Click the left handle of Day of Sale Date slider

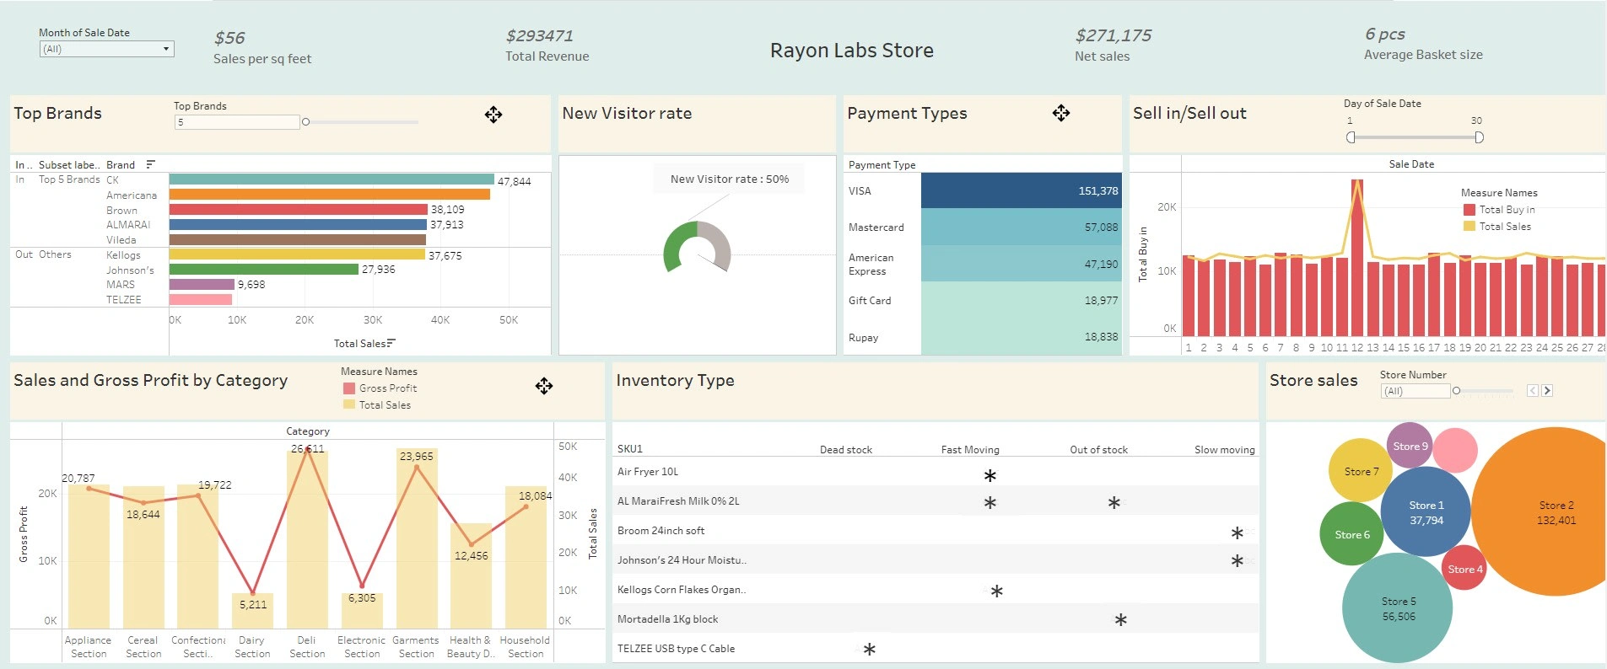[x=1351, y=137]
